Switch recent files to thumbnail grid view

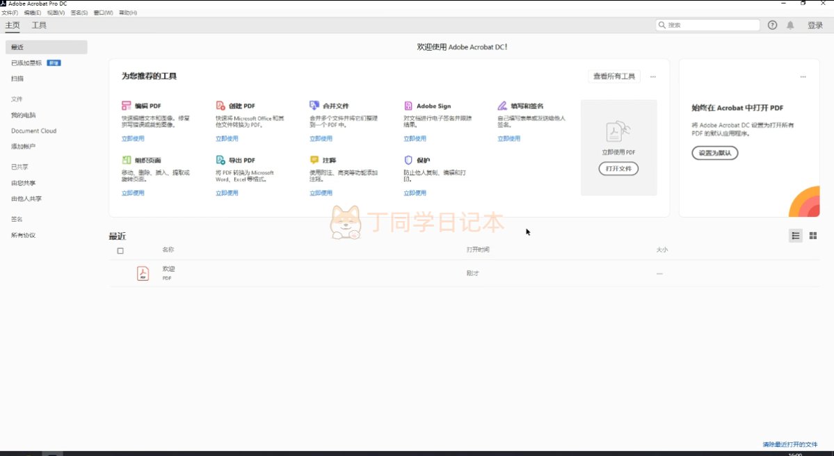click(812, 236)
